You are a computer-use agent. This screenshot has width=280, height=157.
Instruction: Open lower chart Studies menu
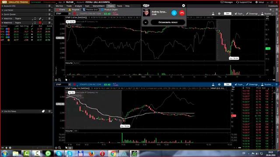(x=266, y=84)
